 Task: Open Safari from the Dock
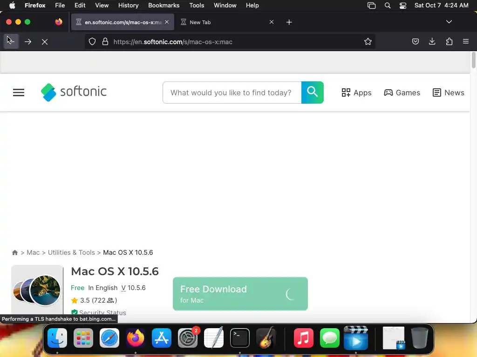pos(109,338)
